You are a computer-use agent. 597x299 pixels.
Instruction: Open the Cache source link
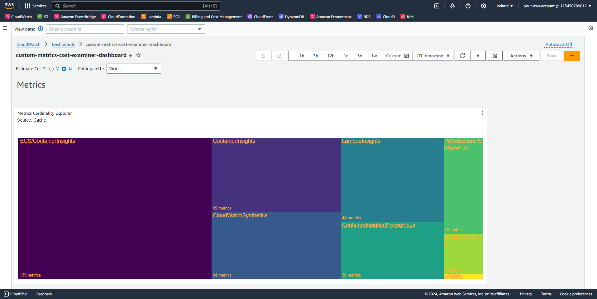[40, 120]
